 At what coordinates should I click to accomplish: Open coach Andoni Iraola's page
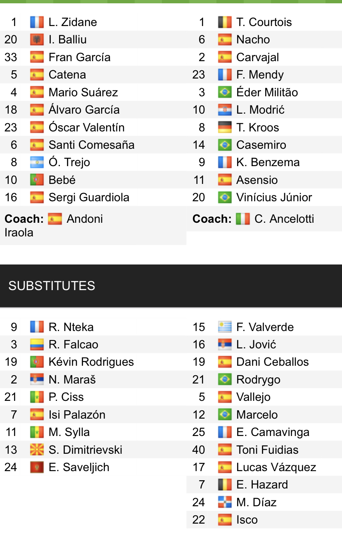point(84,219)
